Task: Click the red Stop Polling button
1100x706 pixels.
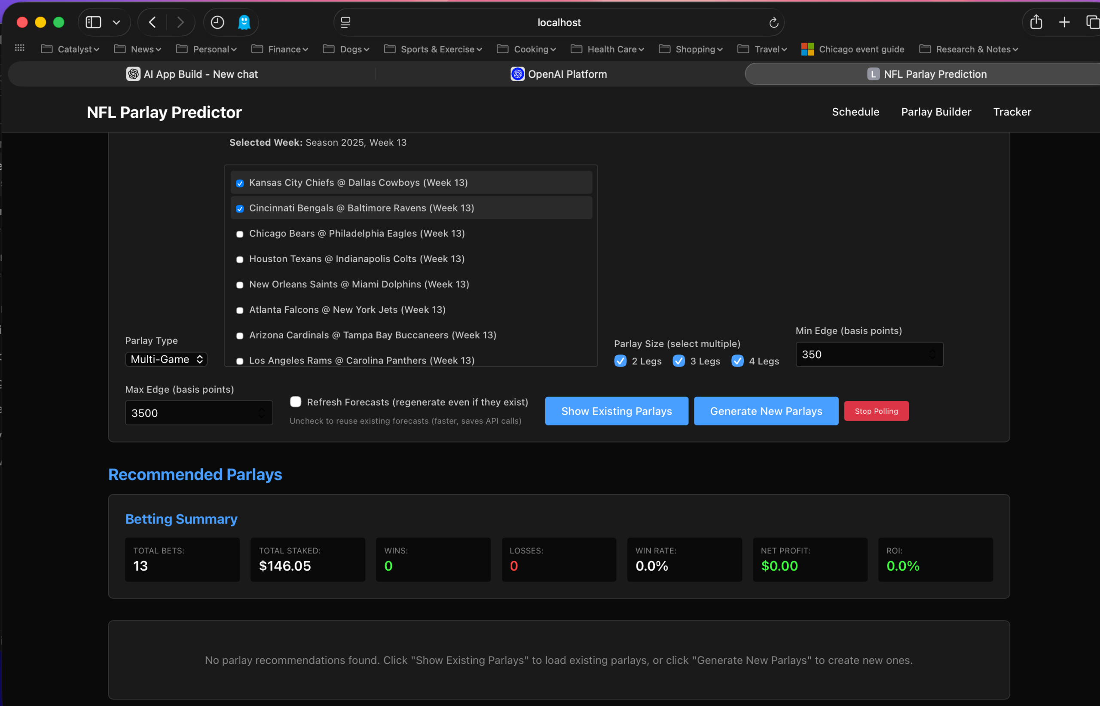Action: (x=876, y=411)
